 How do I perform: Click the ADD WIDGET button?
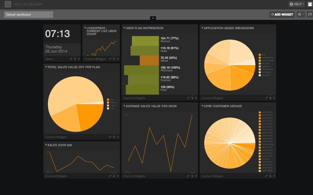(x=282, y=15)
